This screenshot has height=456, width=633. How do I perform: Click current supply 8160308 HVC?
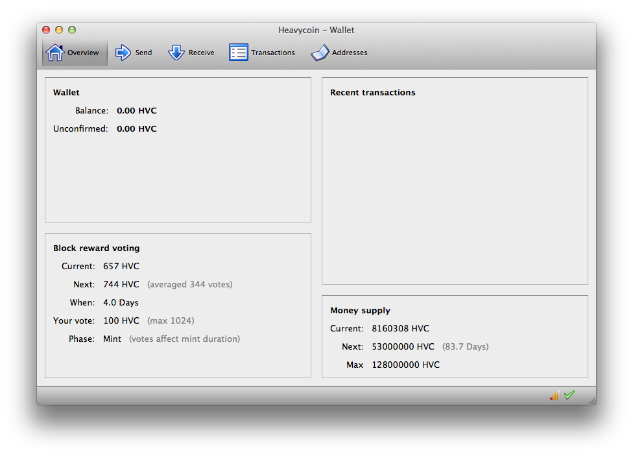pos(400,328)
